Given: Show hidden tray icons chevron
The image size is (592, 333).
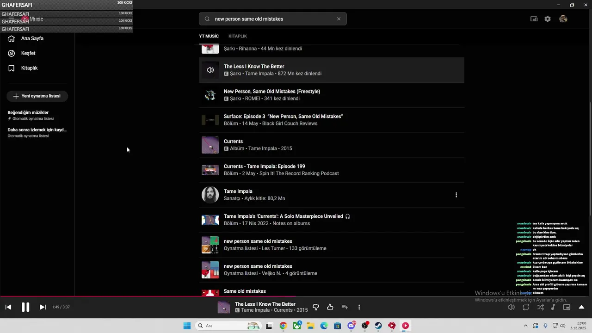Looking at the screenshot, I should (x=525, y=326).
